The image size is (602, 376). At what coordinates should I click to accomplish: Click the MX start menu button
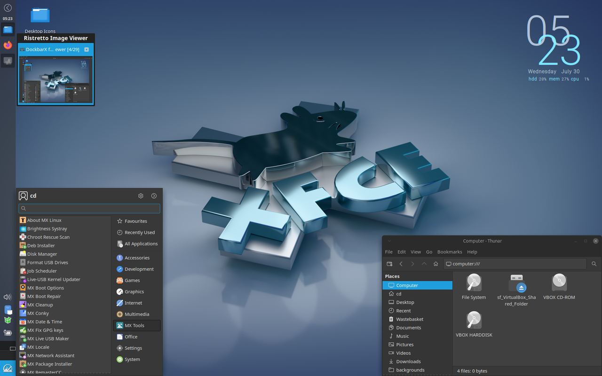click(8, 368)
